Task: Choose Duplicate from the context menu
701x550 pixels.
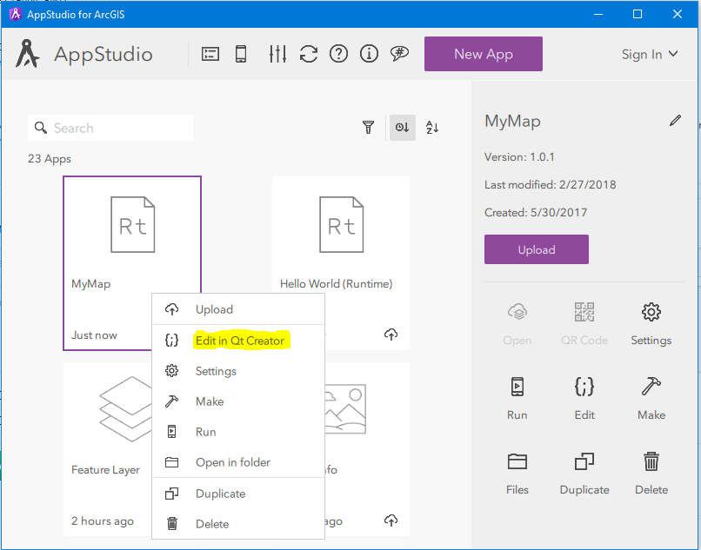Action: point(238,494)
